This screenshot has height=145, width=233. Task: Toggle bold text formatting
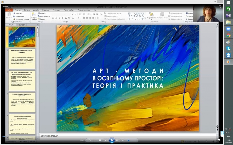click(x=53, y=18)
